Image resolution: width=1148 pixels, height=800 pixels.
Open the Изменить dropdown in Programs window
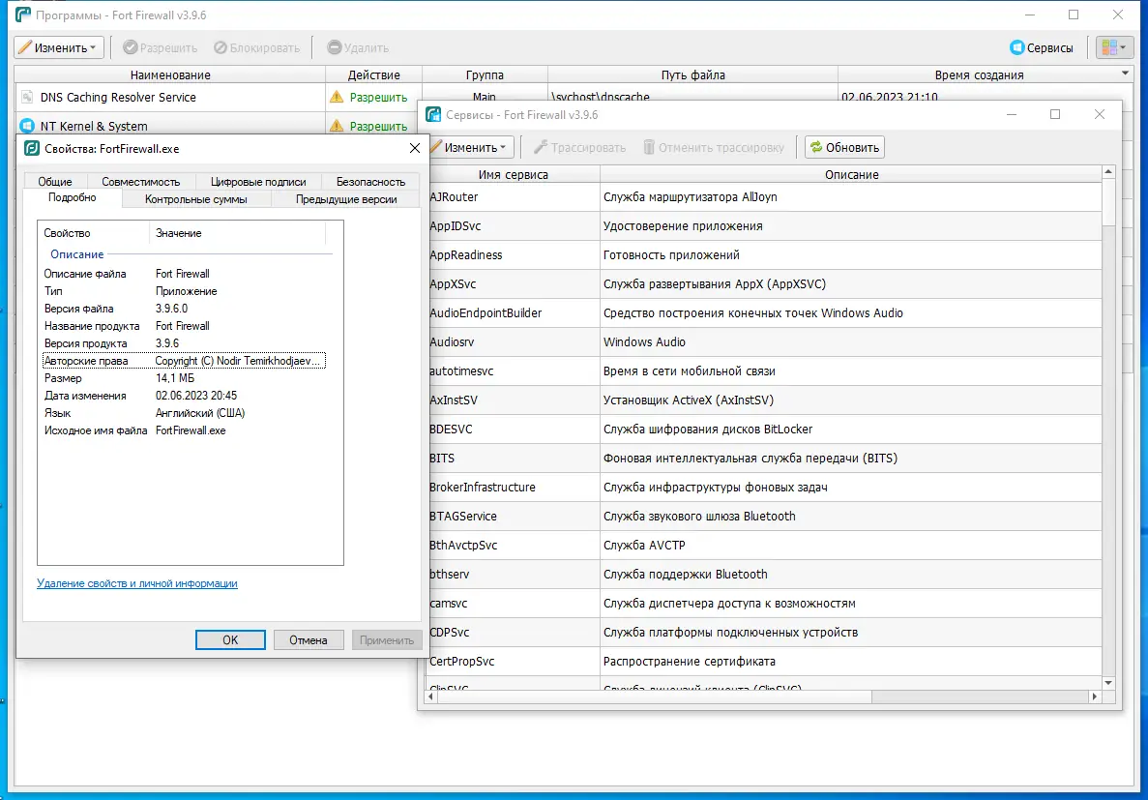pos(59,47)
